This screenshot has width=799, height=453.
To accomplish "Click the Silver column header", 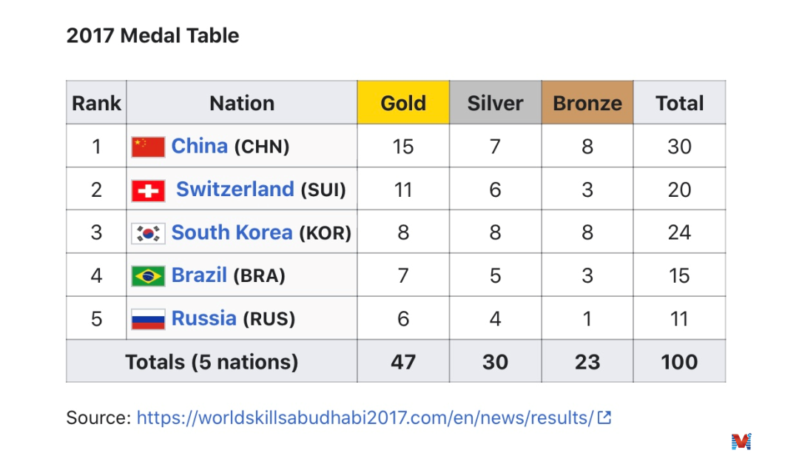I will click(x=495, y=103).
